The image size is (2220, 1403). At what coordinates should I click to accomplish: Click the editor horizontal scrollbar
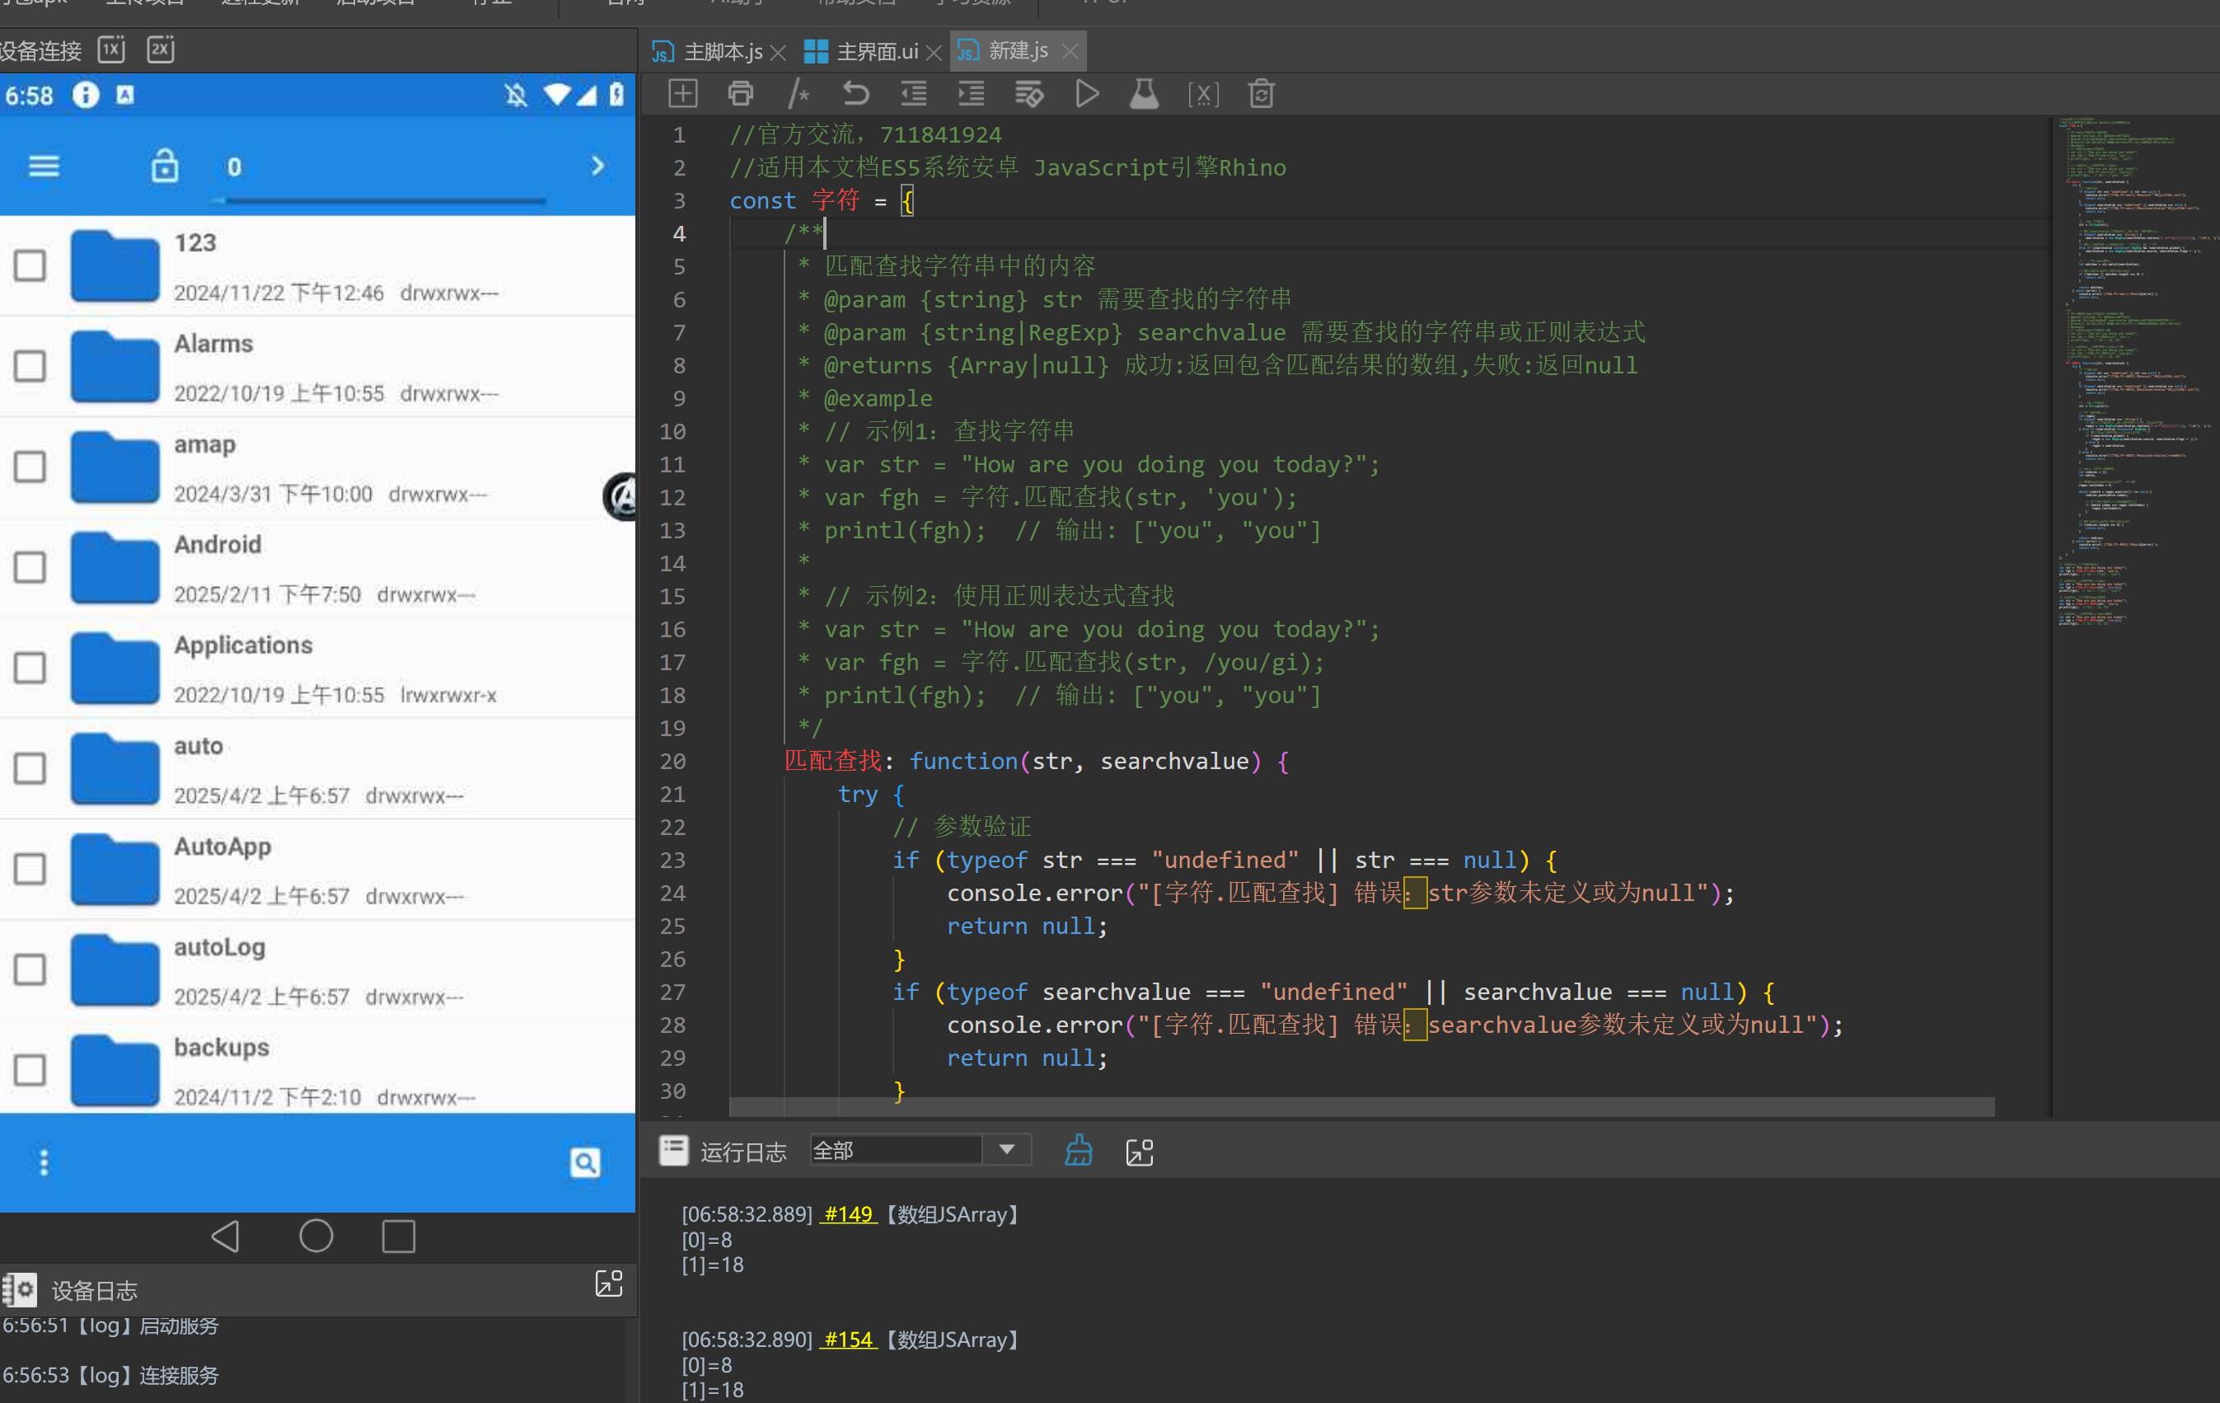click(1361, 1107)
